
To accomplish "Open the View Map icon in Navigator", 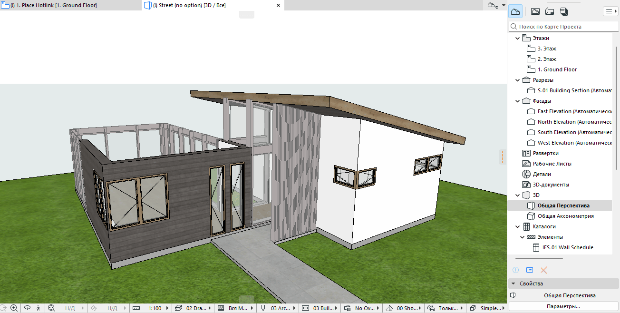I will (x=535, y=11).
